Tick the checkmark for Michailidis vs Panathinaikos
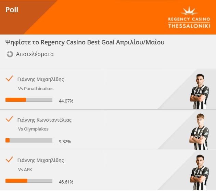 10,79
